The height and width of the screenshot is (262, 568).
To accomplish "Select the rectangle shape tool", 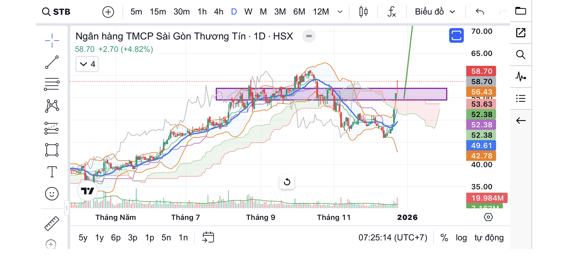I will pyautogui.click(x=52, y=150).
